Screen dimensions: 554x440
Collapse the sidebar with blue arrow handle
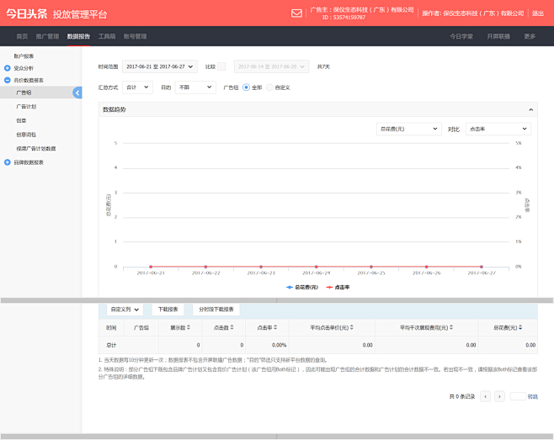tap(77, 93)
